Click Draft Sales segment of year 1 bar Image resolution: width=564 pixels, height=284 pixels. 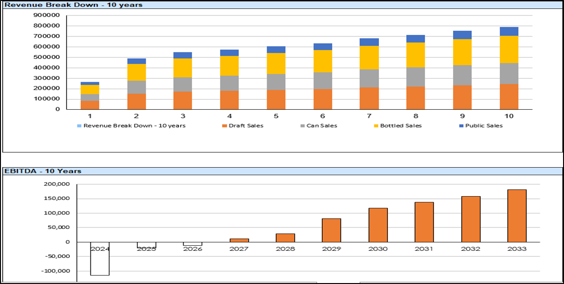pyautogui.click(x=90, y=105)
